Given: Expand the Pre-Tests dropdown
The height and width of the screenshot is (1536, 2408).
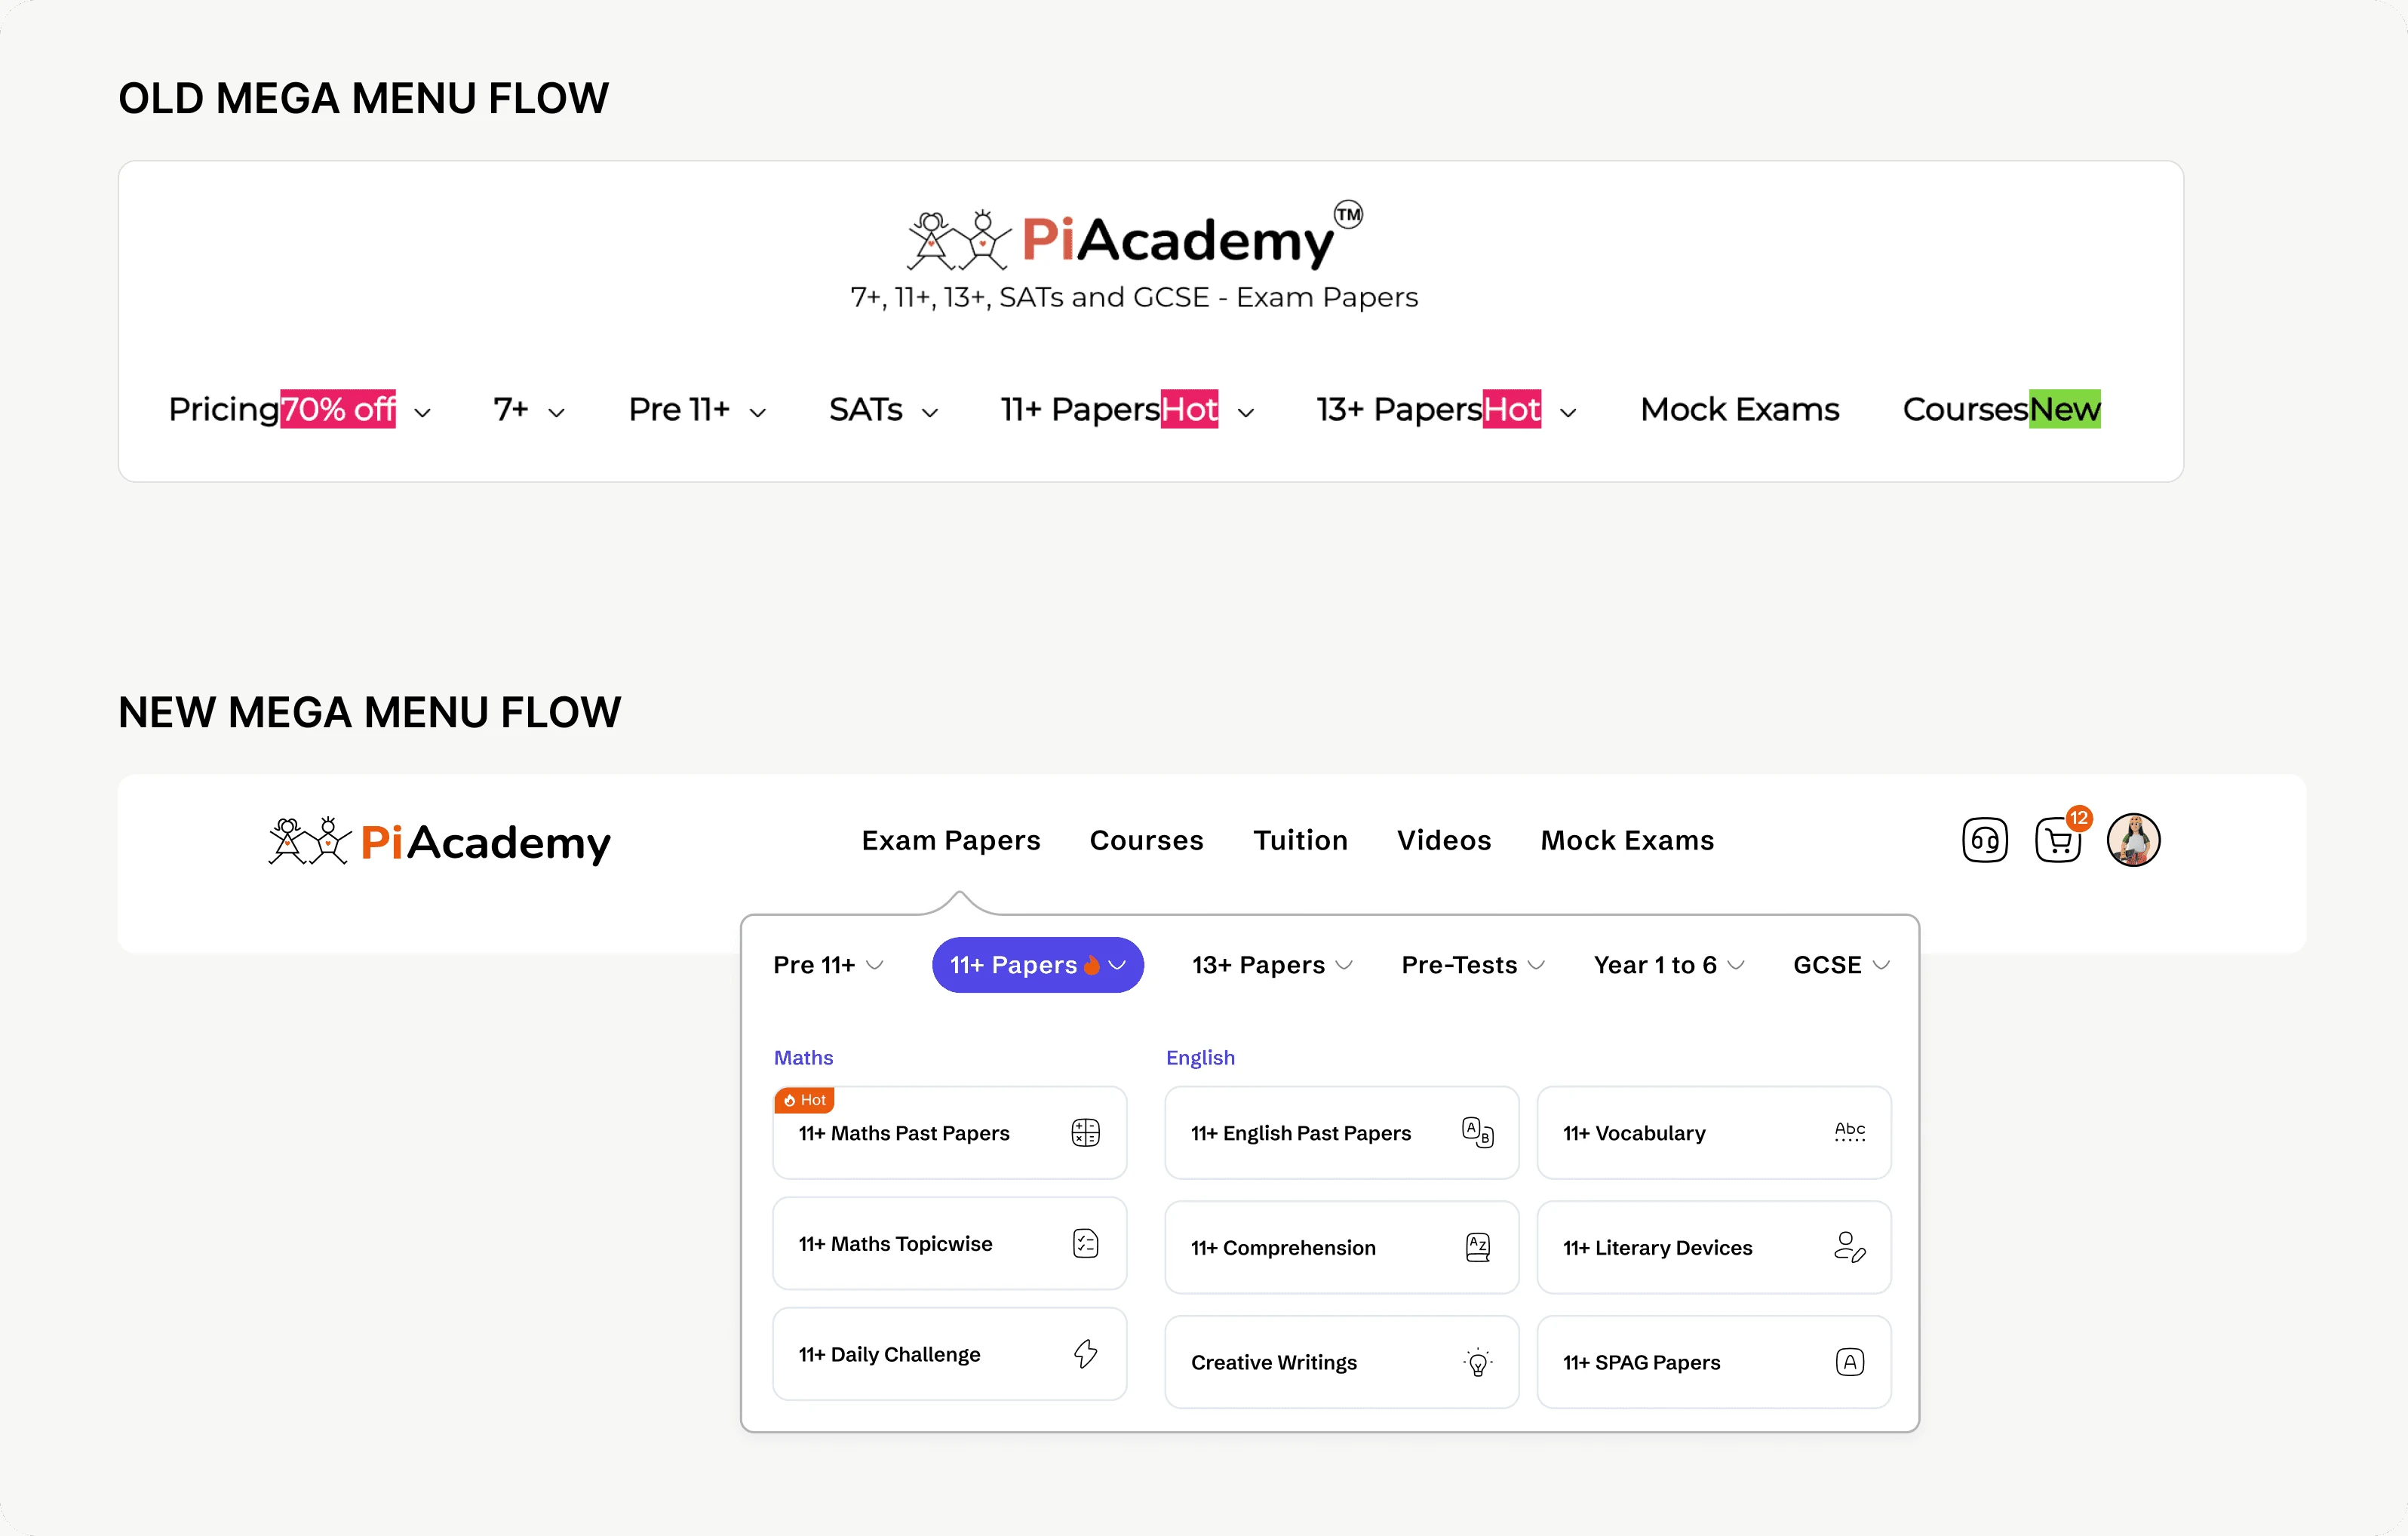Looking at the screenshot, I should pyautogui.click(x=1473, y=965).
